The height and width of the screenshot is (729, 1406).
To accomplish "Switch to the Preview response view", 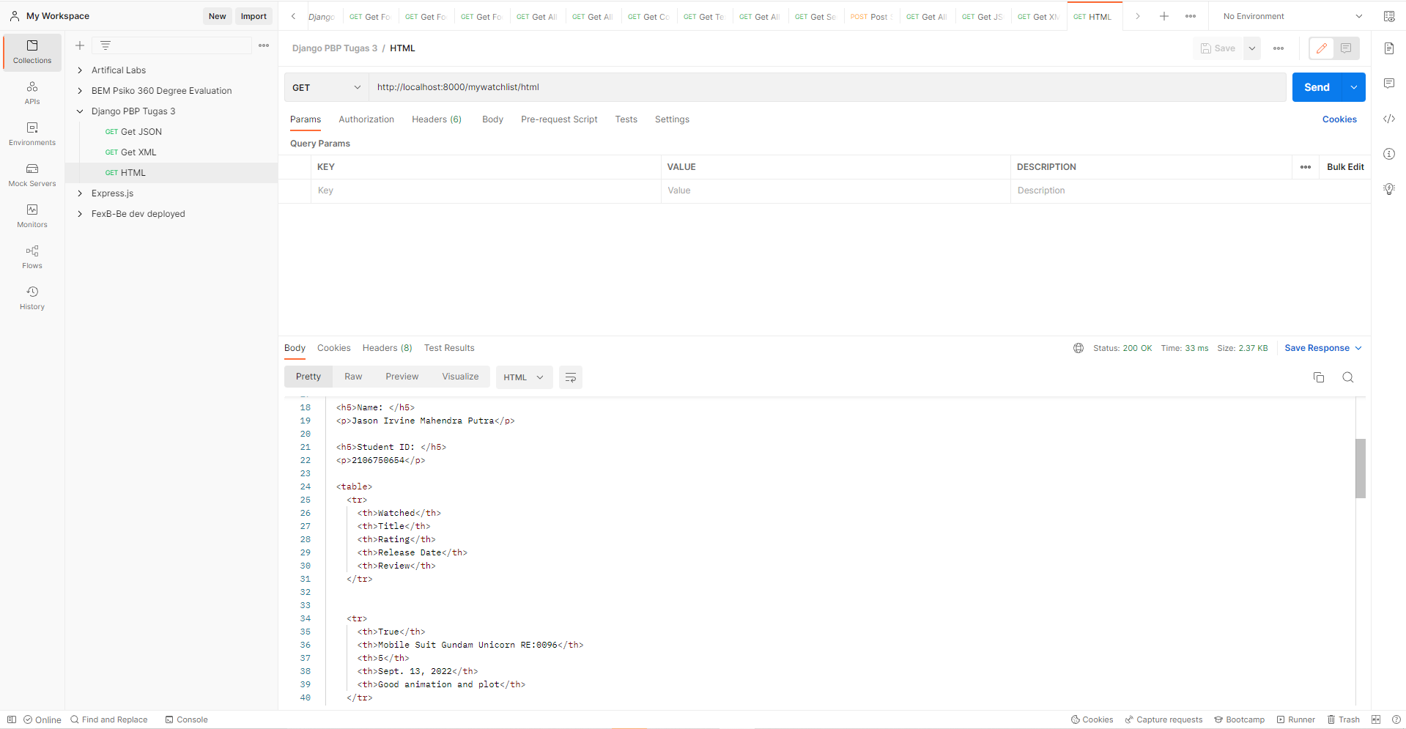I will pyautogui.click(x=402, y=376).
